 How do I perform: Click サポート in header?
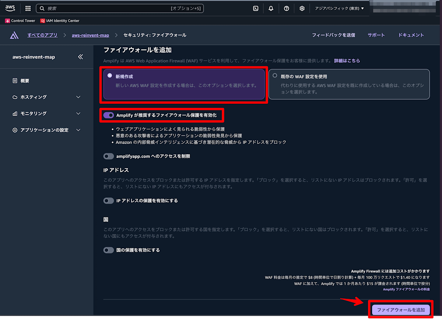(376, 35)
